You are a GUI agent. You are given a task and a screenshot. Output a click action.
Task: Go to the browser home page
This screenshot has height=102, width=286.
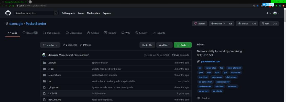click(x=13, y=6)
